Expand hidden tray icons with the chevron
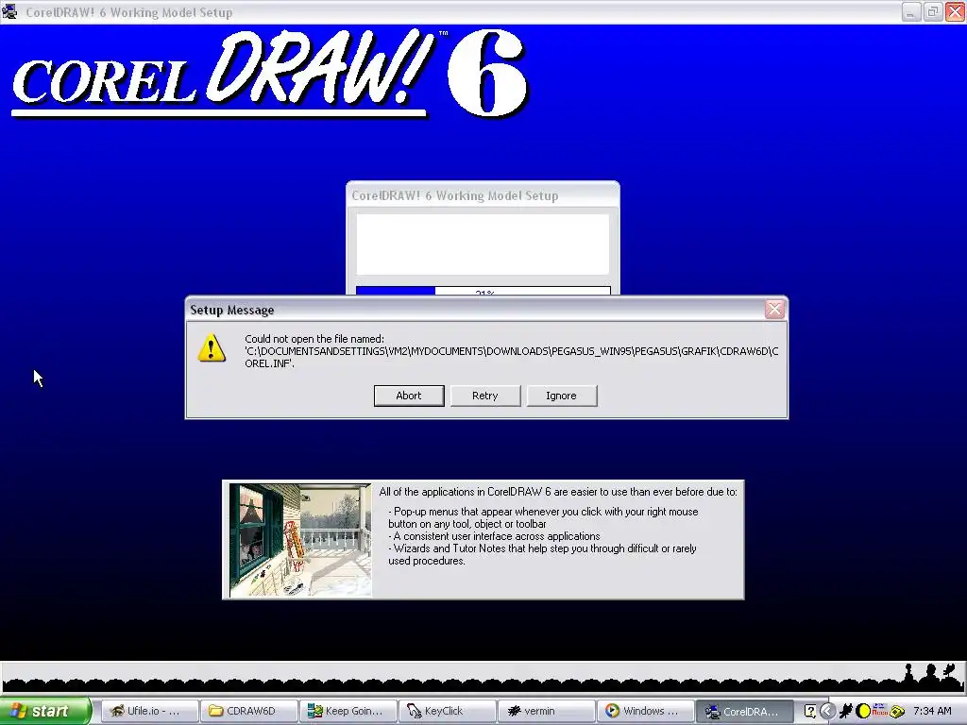967x725 pixels. [x=827, y=711]
